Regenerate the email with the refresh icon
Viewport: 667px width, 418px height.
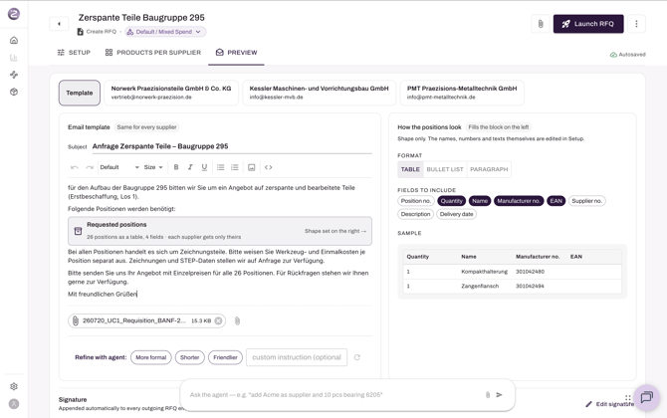(x=357, y=357)
